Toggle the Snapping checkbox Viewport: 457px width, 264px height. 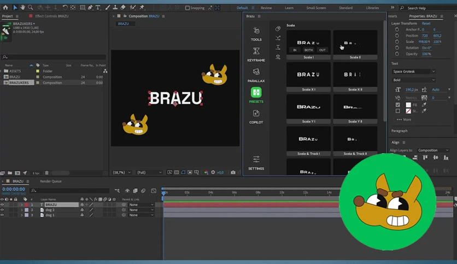[x=188, y=8]
